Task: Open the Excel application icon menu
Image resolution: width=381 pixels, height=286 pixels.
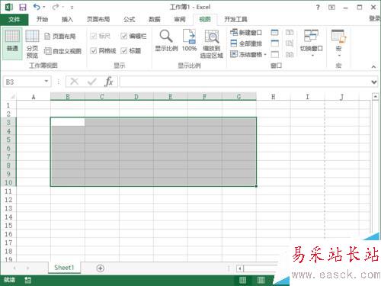Action: [9, 7]
